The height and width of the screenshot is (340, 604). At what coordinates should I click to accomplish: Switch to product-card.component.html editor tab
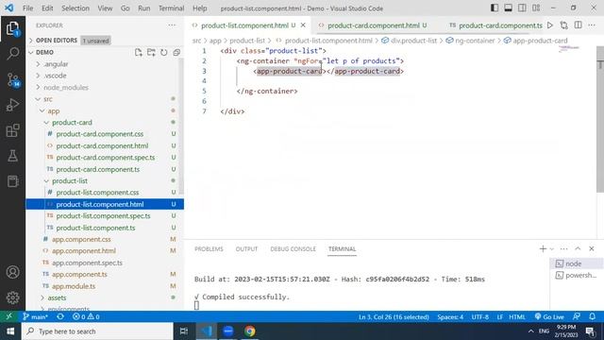tap(374, 25)
